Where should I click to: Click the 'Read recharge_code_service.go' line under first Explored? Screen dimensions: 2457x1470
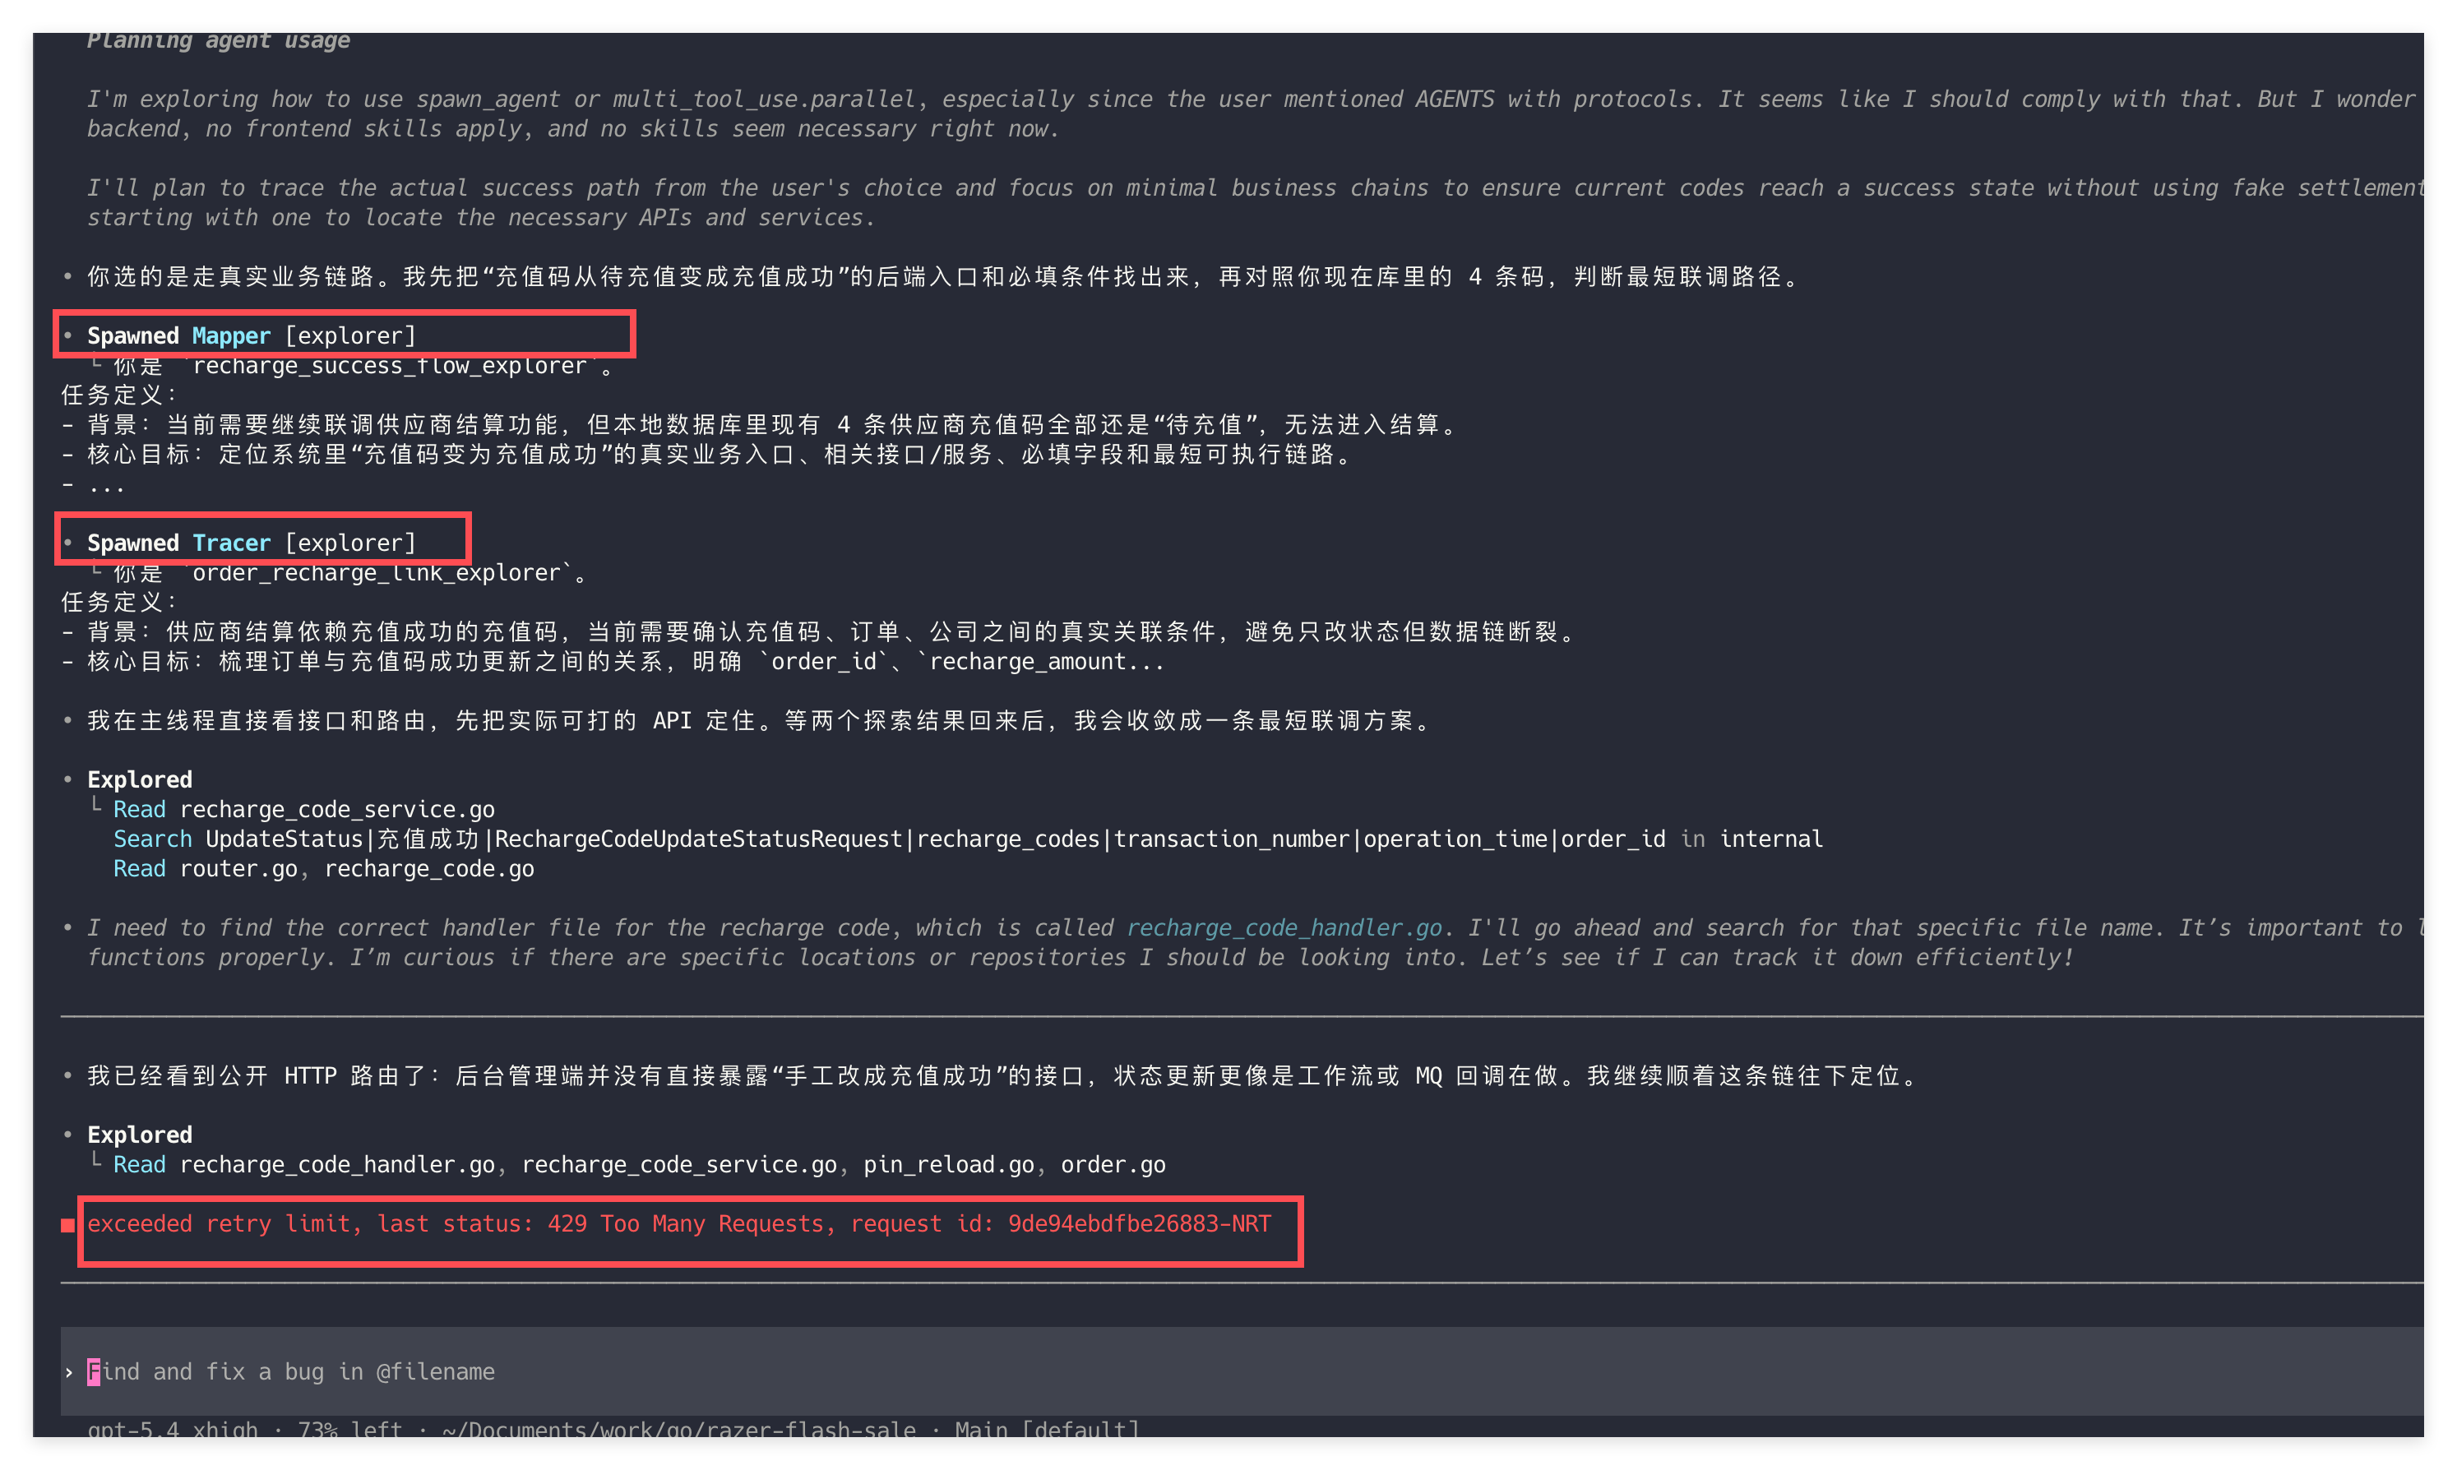303,809
